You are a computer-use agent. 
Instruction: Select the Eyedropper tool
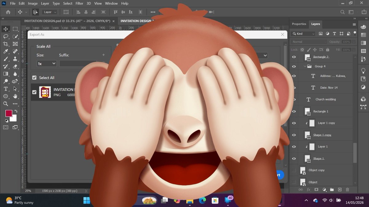pos(6,51)
